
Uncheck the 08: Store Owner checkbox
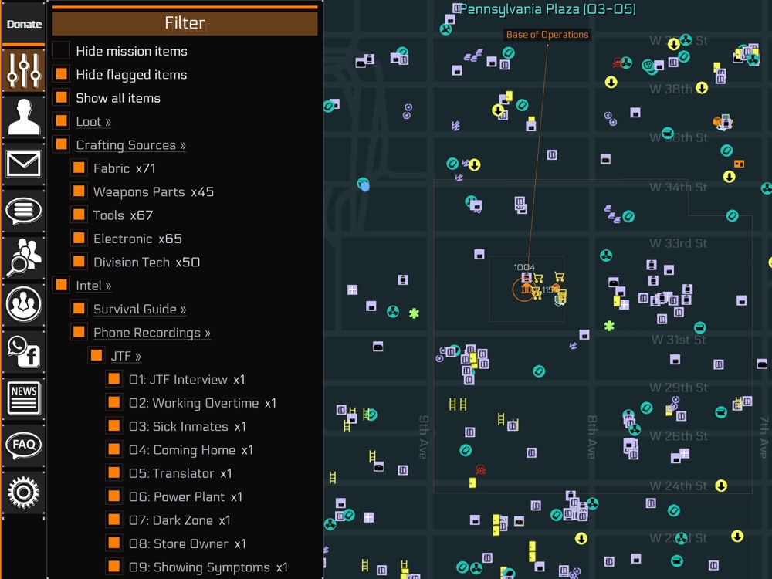[x=114, y=543]
